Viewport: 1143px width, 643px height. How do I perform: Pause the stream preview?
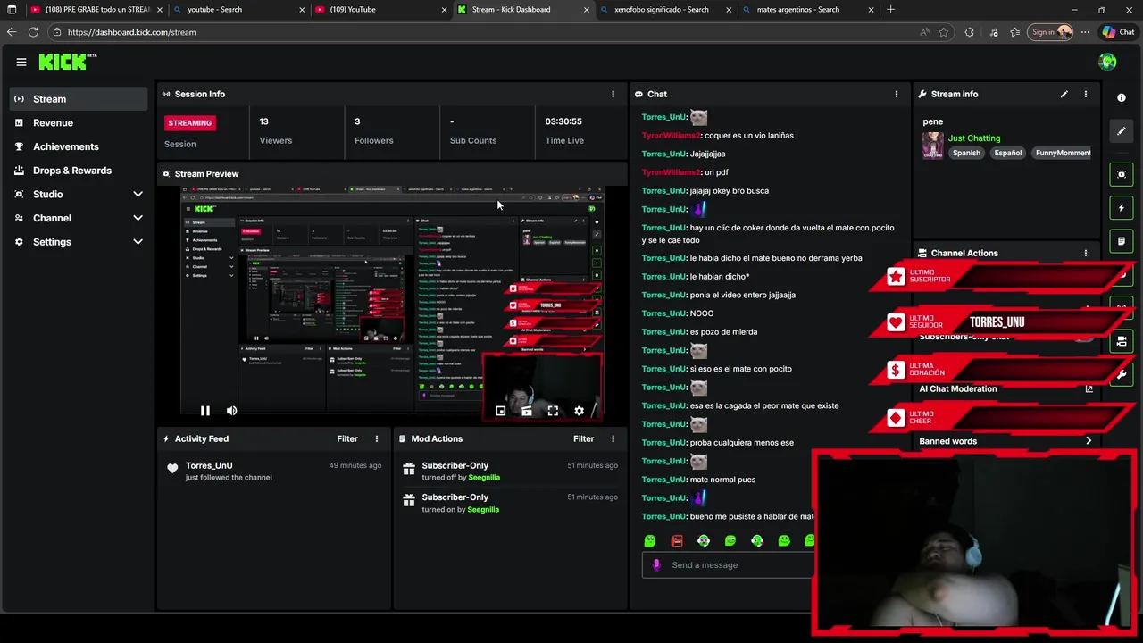click(204, 411)
